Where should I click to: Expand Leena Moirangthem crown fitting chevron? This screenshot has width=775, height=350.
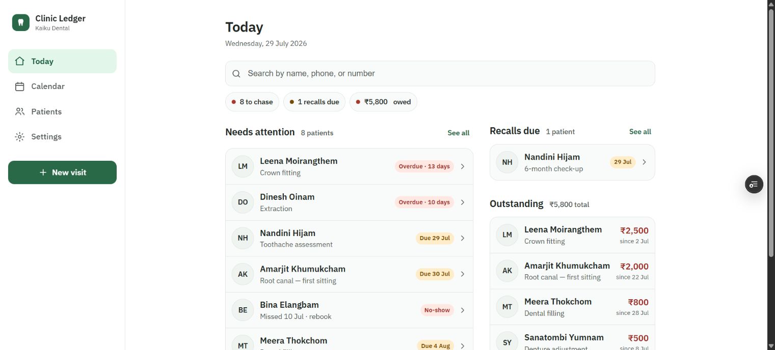463,166
